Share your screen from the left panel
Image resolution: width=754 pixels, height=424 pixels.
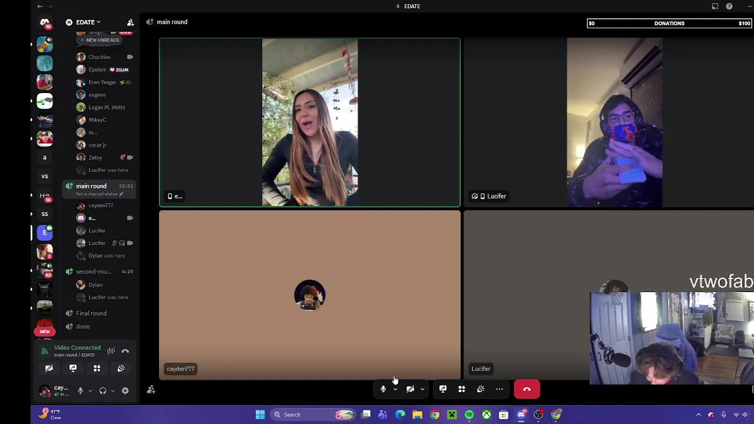[73, 368]
